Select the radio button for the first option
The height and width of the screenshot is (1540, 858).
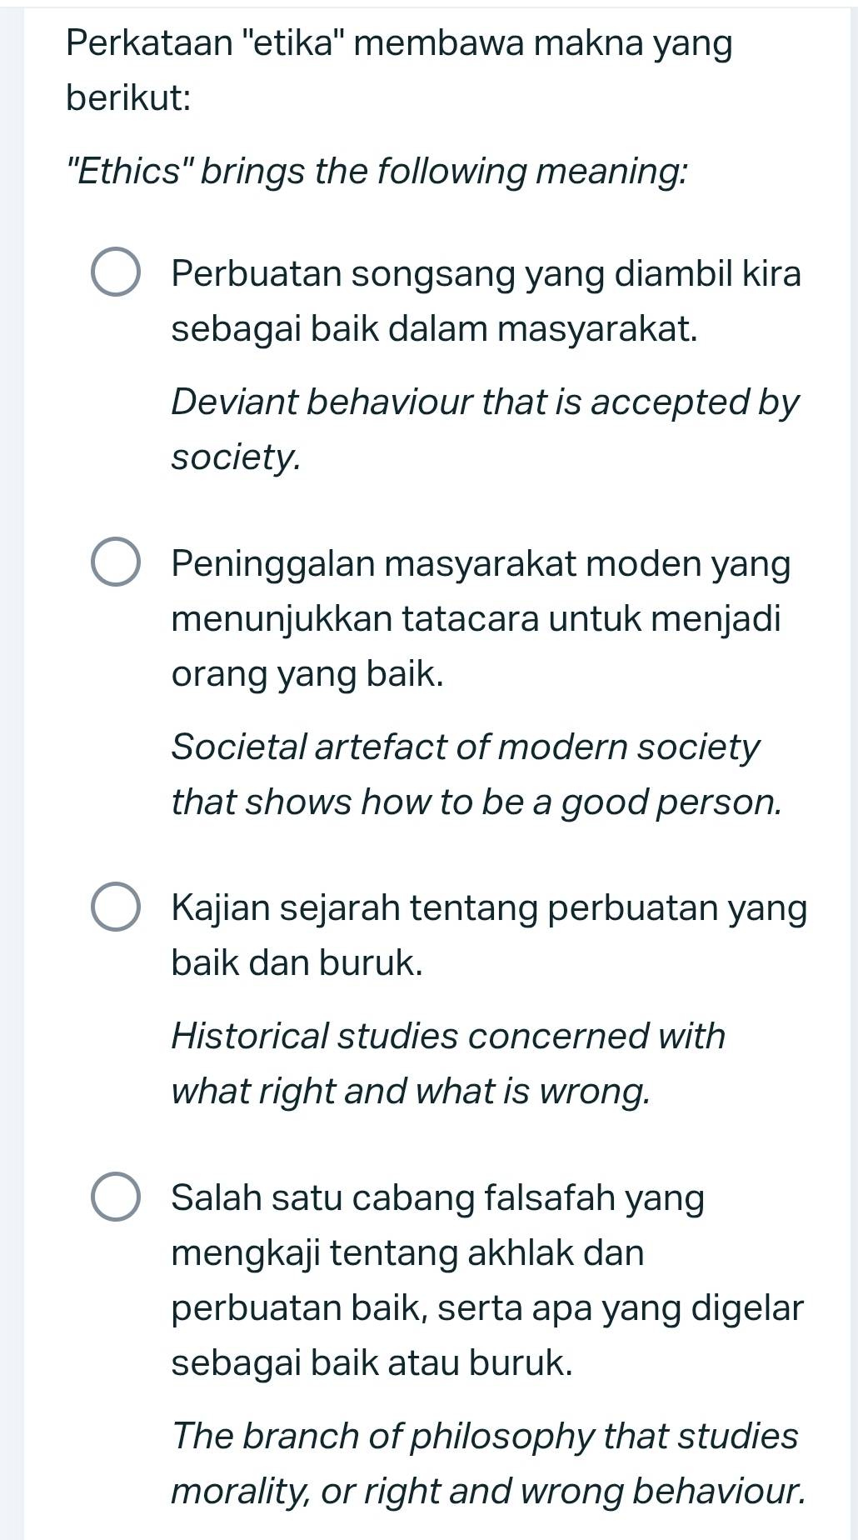coord(117,272)
